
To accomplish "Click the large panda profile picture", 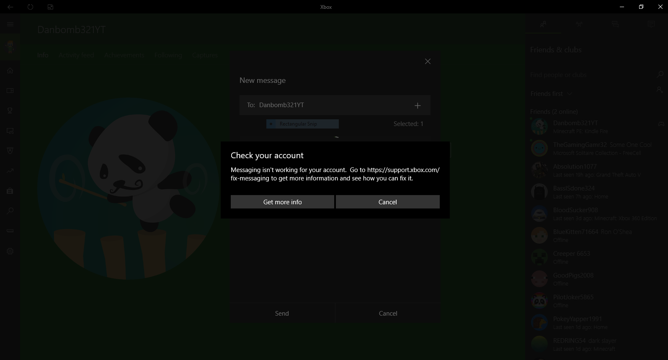I will point(129,189).
